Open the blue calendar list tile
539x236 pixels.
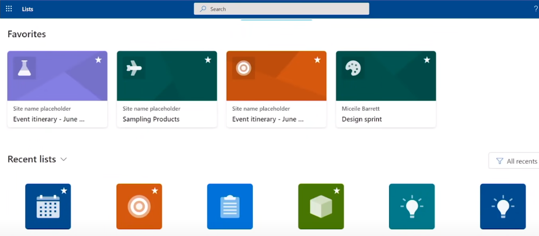(48, 206)
